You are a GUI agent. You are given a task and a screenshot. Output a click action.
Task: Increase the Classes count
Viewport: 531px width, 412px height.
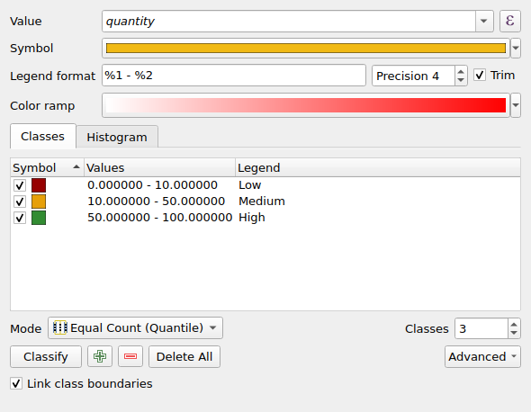pyautogui.click(x=514, y=324)
